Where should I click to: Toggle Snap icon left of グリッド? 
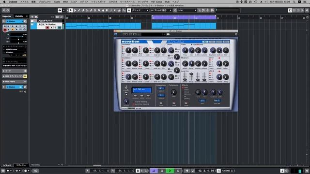(x=129, y=10)
